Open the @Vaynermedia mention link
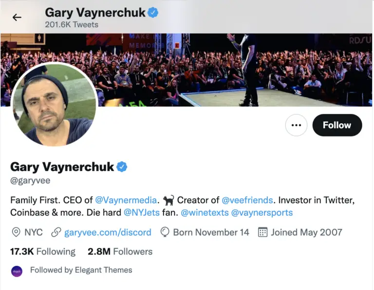The image size is (374, 290). [x=126, y=200]
